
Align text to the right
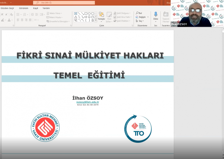(x=26, y=20)
